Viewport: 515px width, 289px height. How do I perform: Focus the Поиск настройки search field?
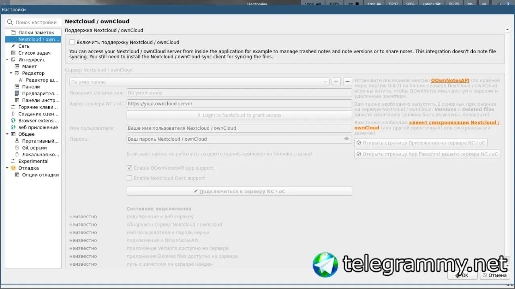pyautogui.click(x=34, y=23)
